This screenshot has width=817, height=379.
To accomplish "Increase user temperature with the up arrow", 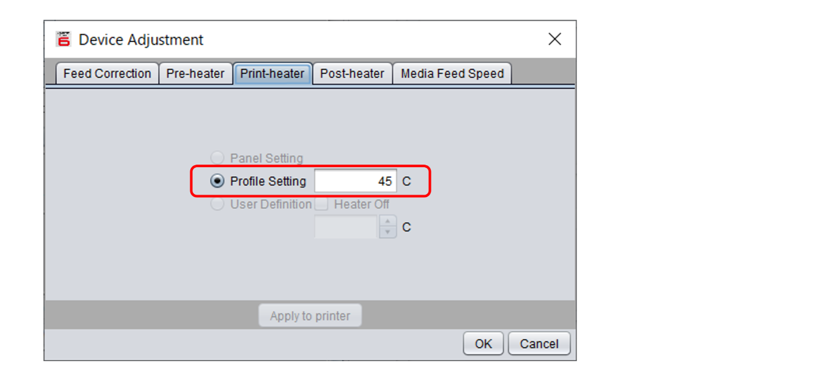I will (x=387, y=221).
